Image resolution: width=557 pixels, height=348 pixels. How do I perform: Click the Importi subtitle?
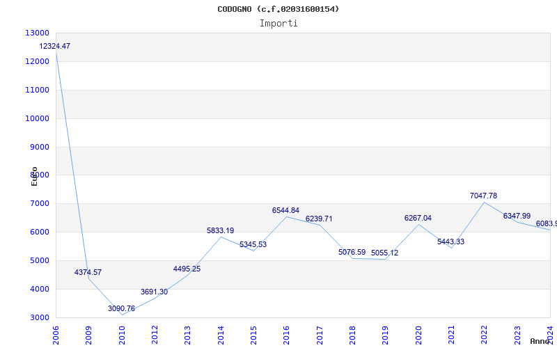click(x=278, y=24)
